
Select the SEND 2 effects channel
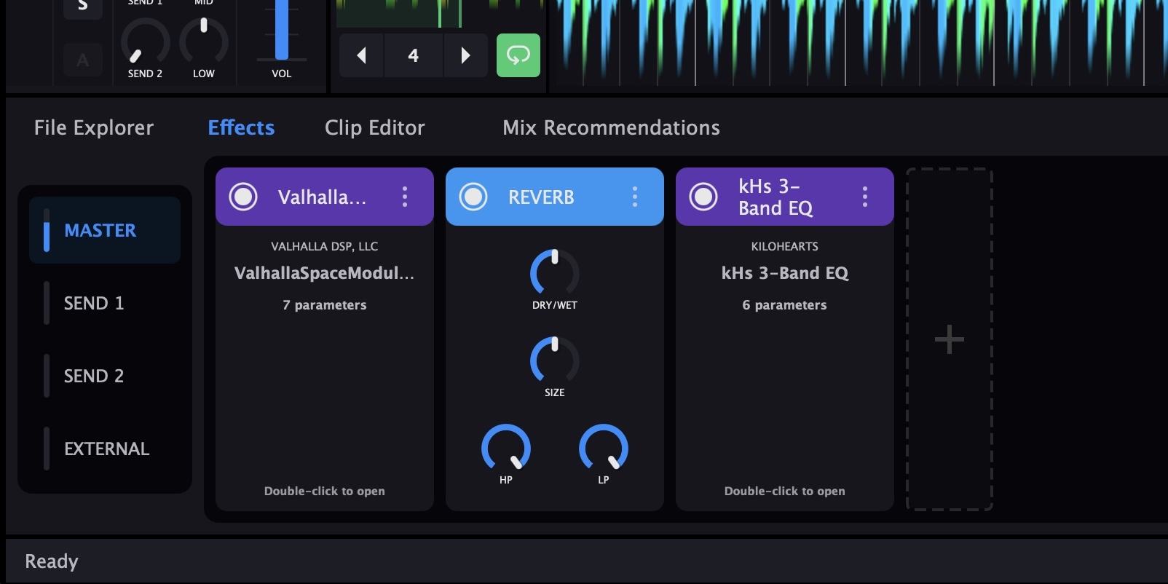click(x=105, y=376)
